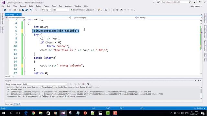The height and width of the screenshot is (116, 207).
Task: Open the Notifications side tab
Action: click(205, 18)
